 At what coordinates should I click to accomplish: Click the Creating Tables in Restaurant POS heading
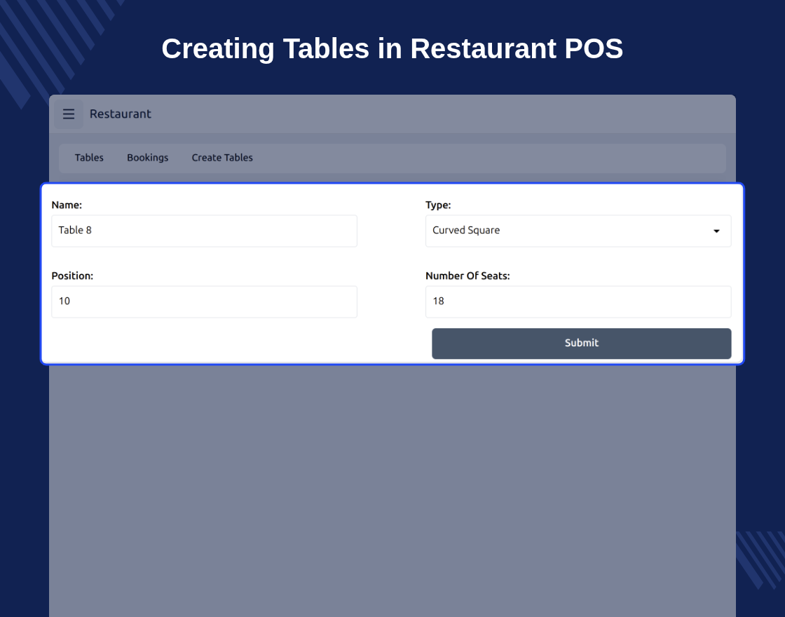coord(392,49)
